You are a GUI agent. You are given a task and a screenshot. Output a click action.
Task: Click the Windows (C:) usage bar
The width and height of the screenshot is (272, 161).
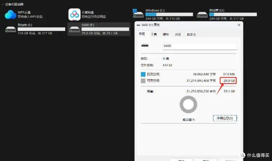(169, 14)
